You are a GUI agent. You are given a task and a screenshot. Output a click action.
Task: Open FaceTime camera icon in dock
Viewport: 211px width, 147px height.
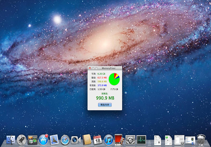pos(76,140)
